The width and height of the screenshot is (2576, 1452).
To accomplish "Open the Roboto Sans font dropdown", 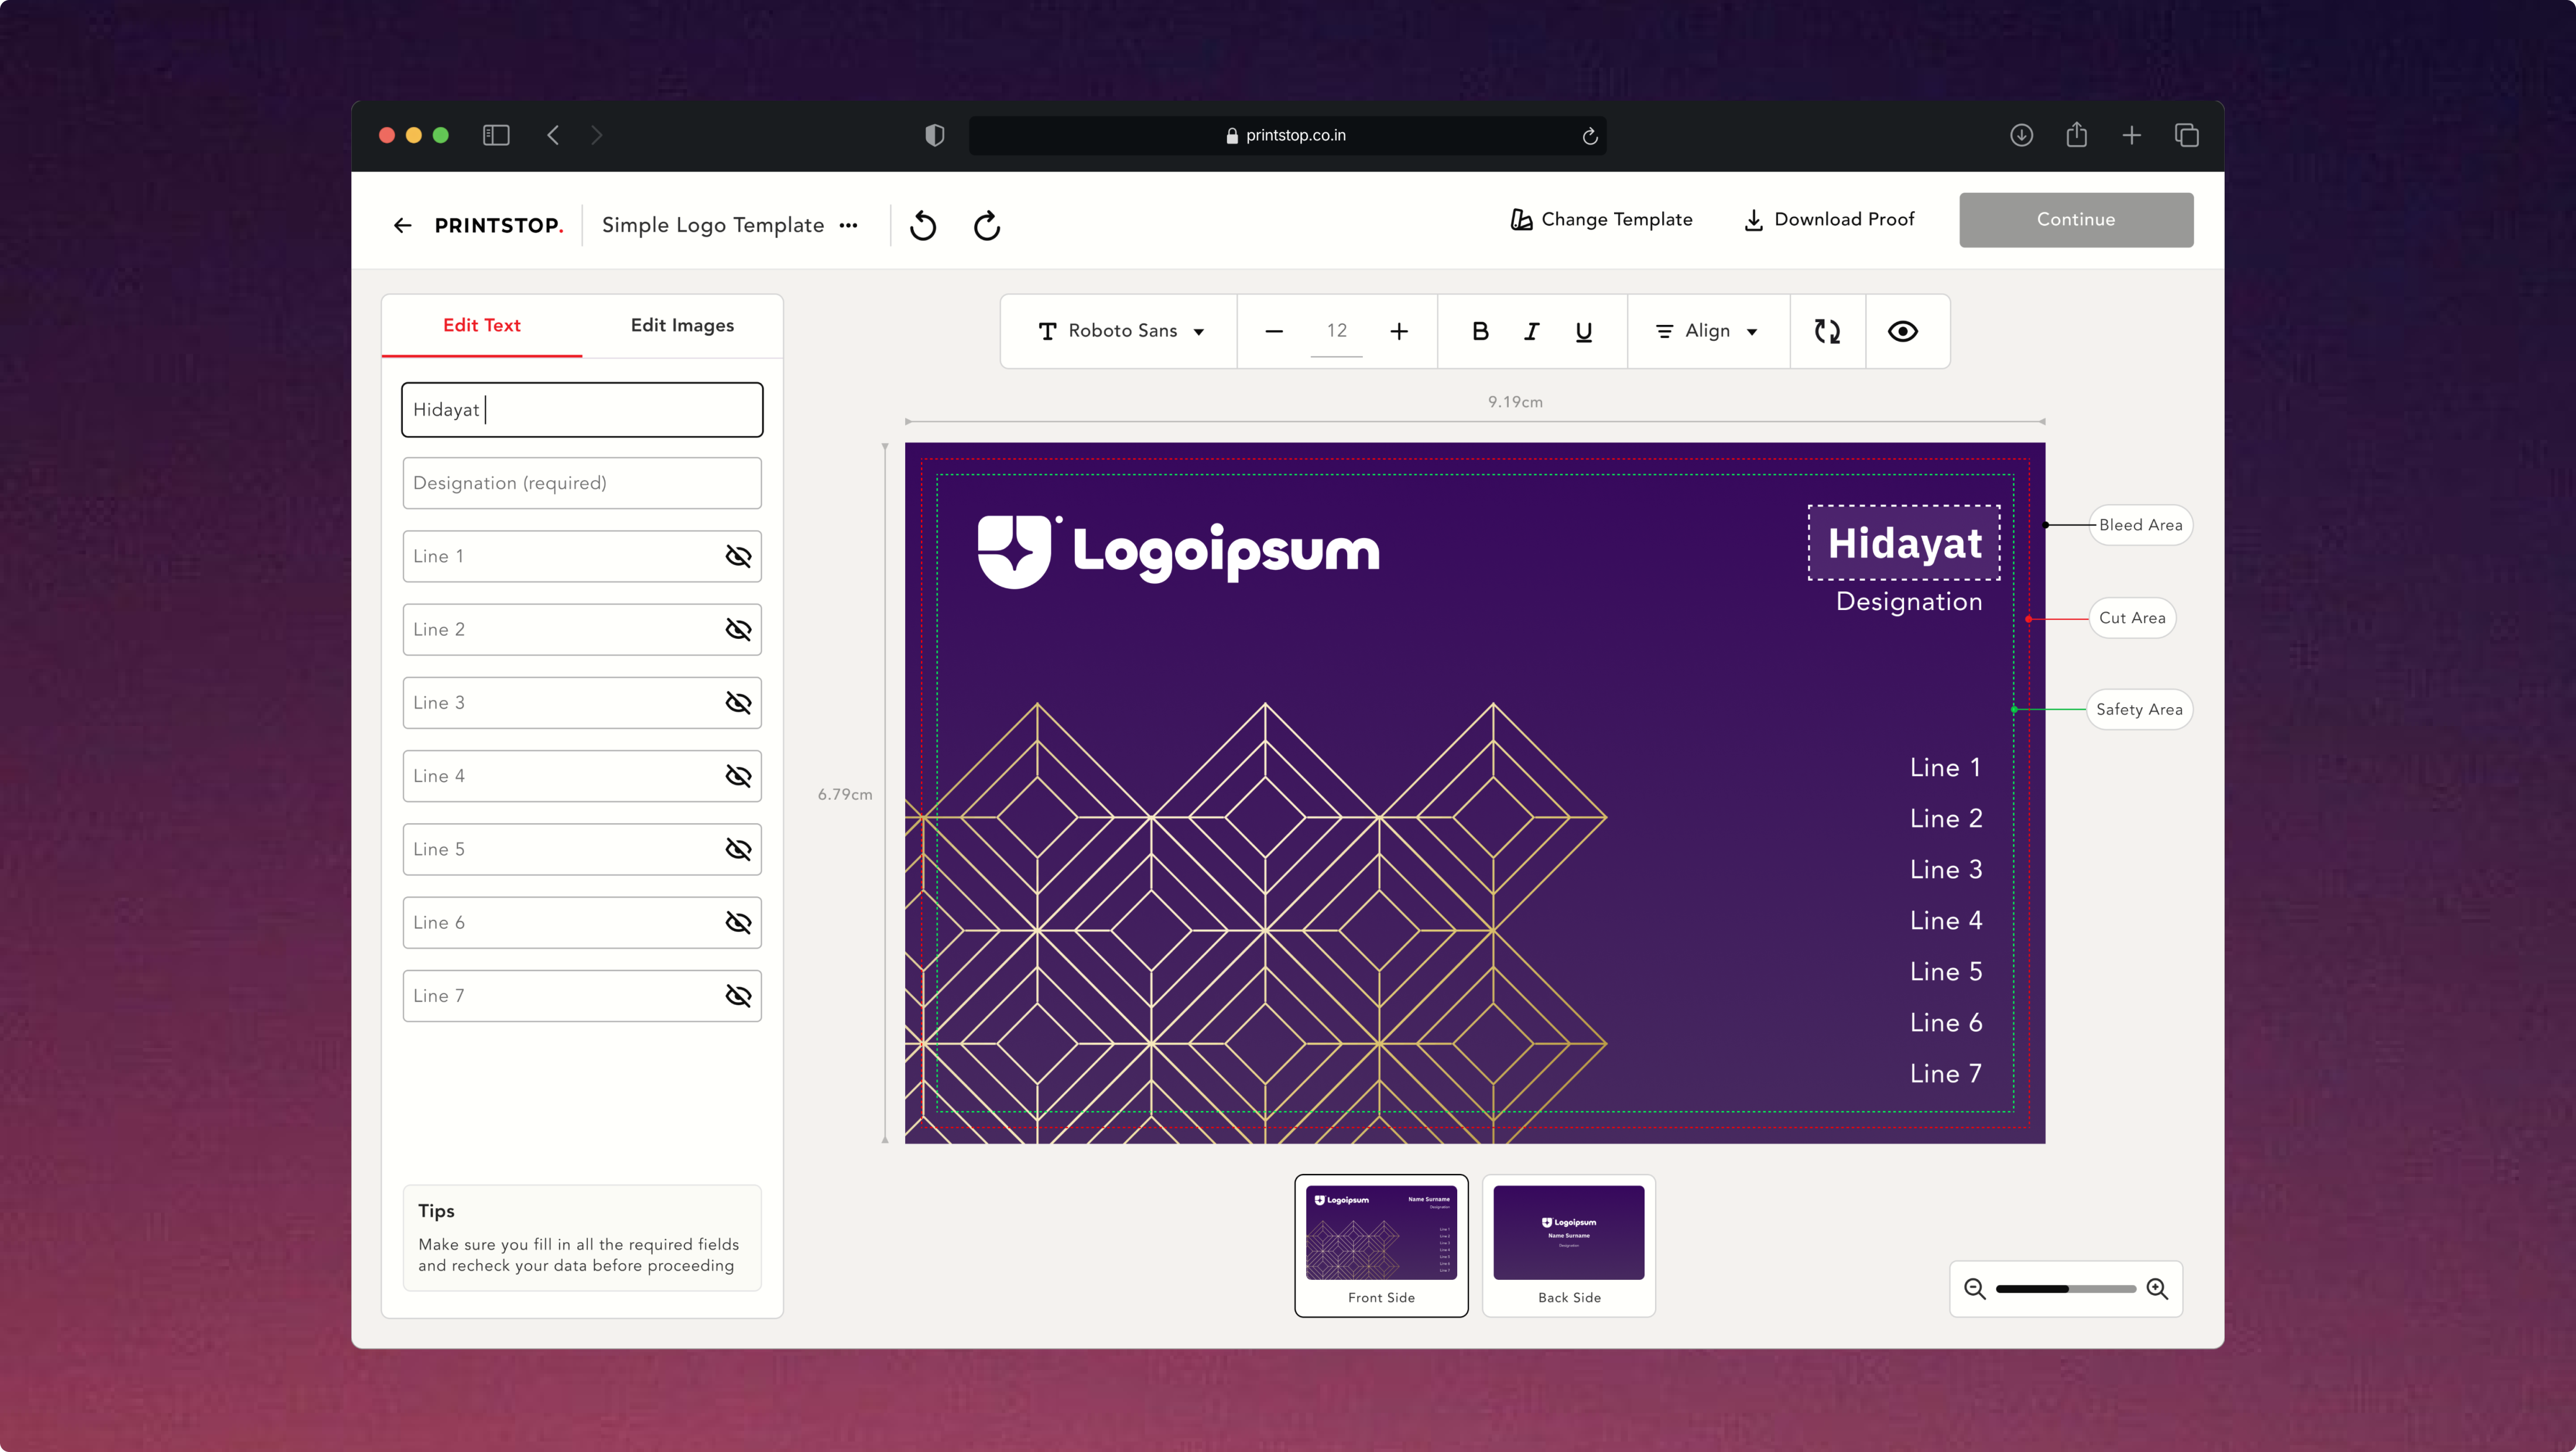I will click(x=1120, y=331).
